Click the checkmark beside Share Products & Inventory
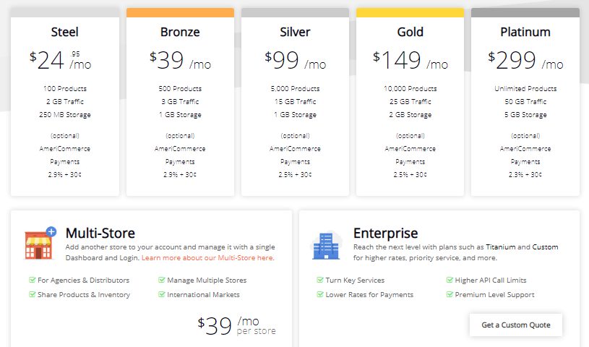The image size is (589, 347). (33, 294)
